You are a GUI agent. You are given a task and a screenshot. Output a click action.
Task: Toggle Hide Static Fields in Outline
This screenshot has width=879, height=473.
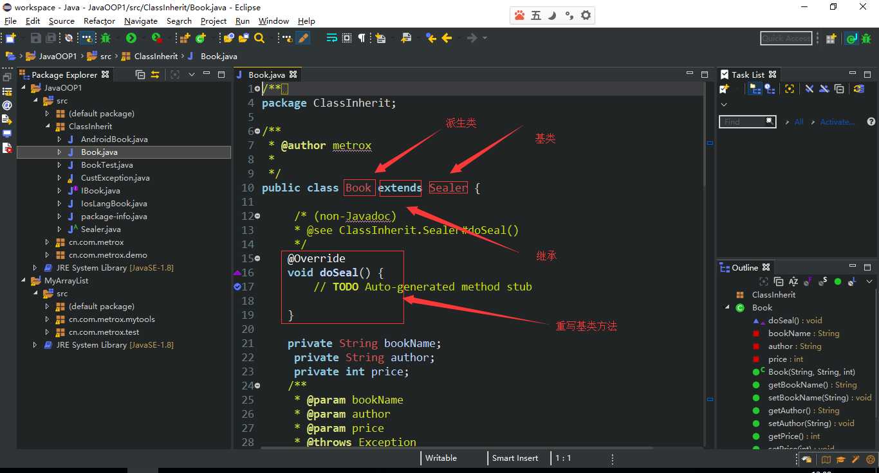(823, 281)
